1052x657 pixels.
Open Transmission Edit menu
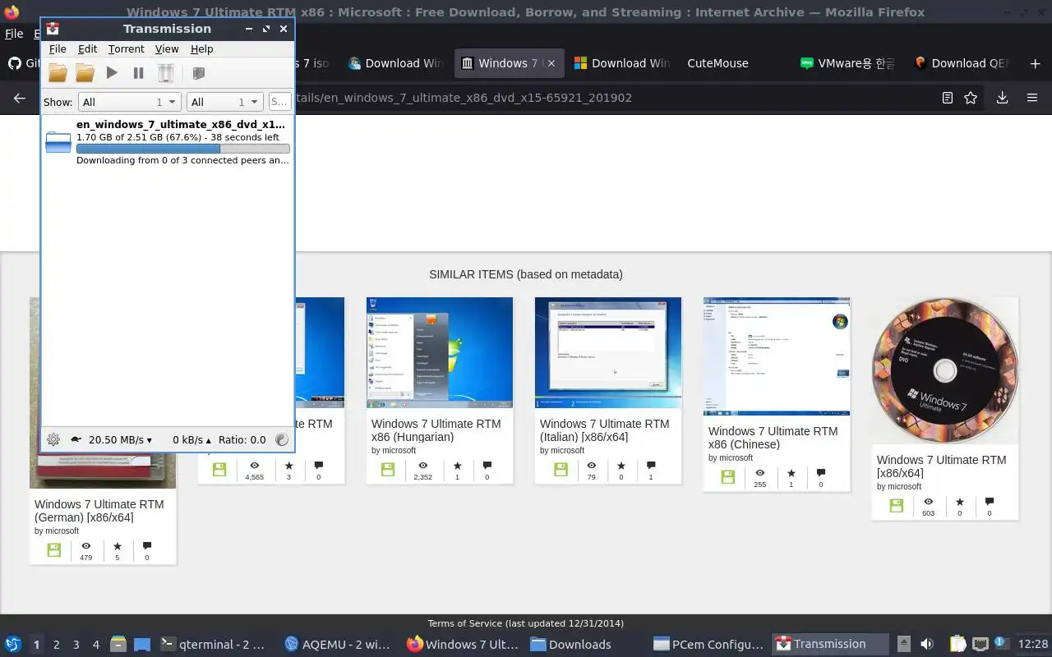click(x=87, y=49)
